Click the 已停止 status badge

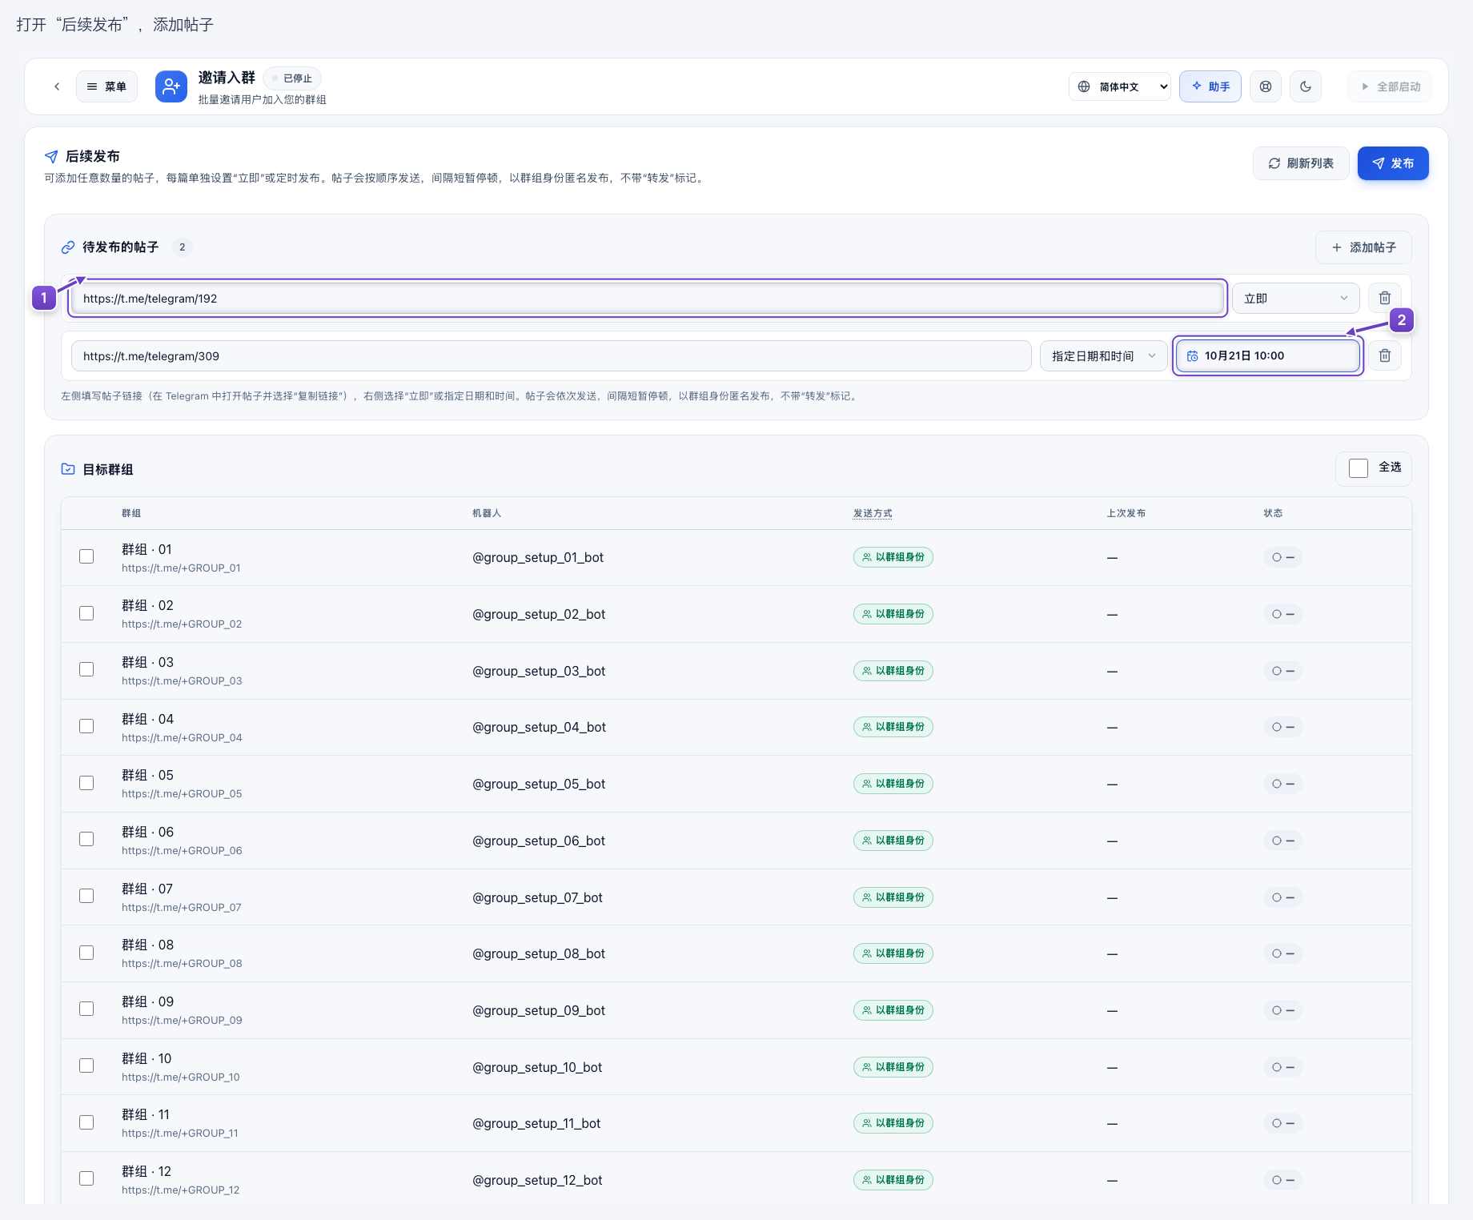292,78
